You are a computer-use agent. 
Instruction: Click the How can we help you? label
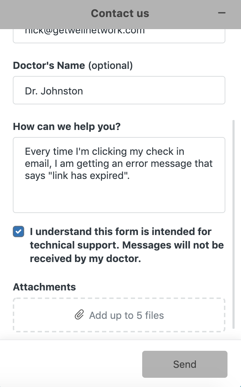tap(67, 127)
